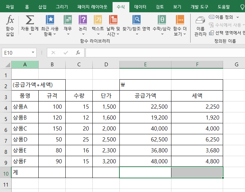
Task: Switch to the 그리기 tab
Action: tap(62, 7)
